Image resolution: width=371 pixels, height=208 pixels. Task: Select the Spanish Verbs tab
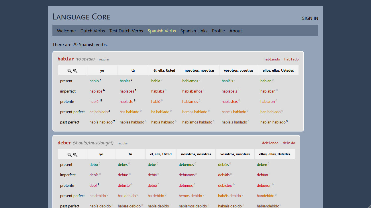click(162, 31)
